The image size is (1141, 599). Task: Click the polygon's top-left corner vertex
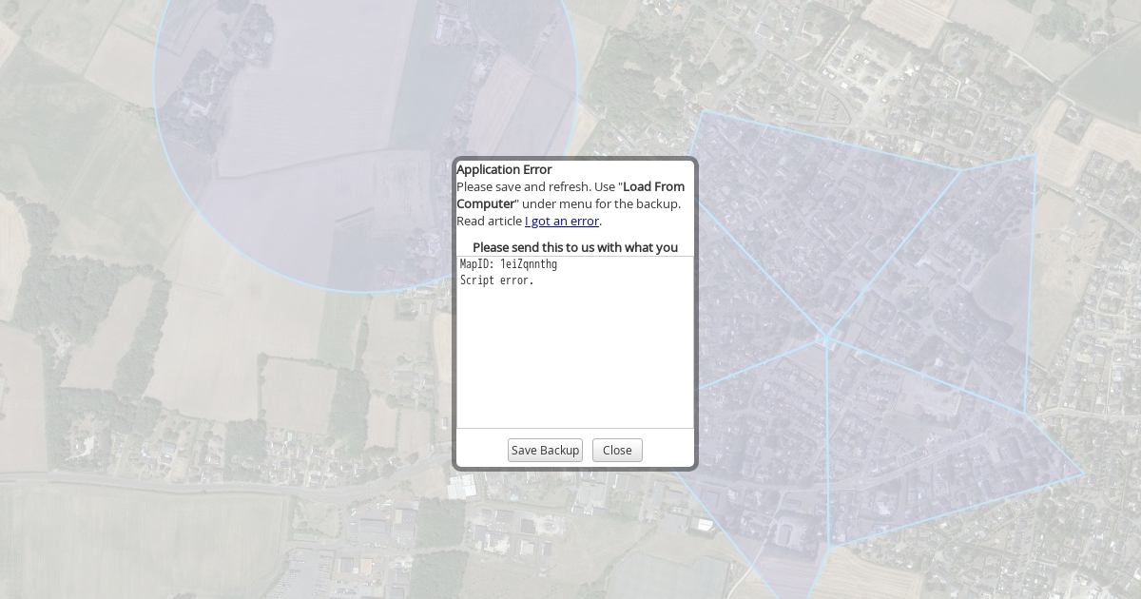(x=704, y=110)
